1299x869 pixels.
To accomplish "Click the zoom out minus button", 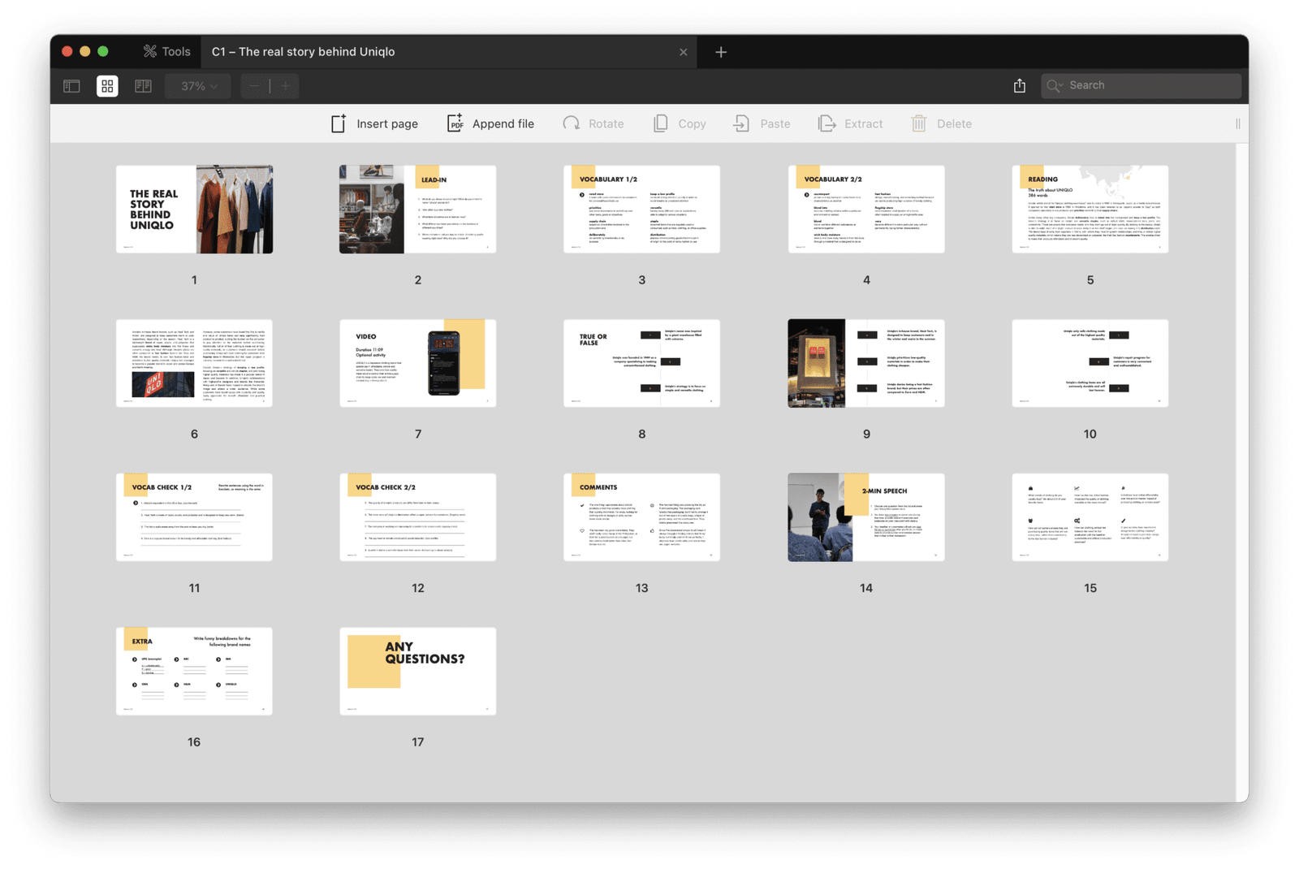I will 256,85.
